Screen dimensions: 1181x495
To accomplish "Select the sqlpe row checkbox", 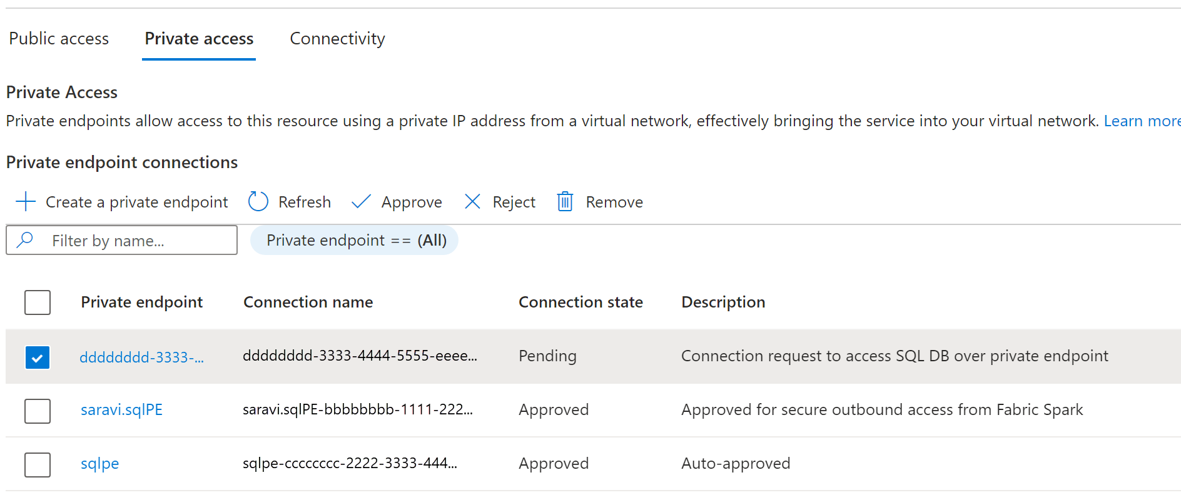I will click(x=38, y=465).
